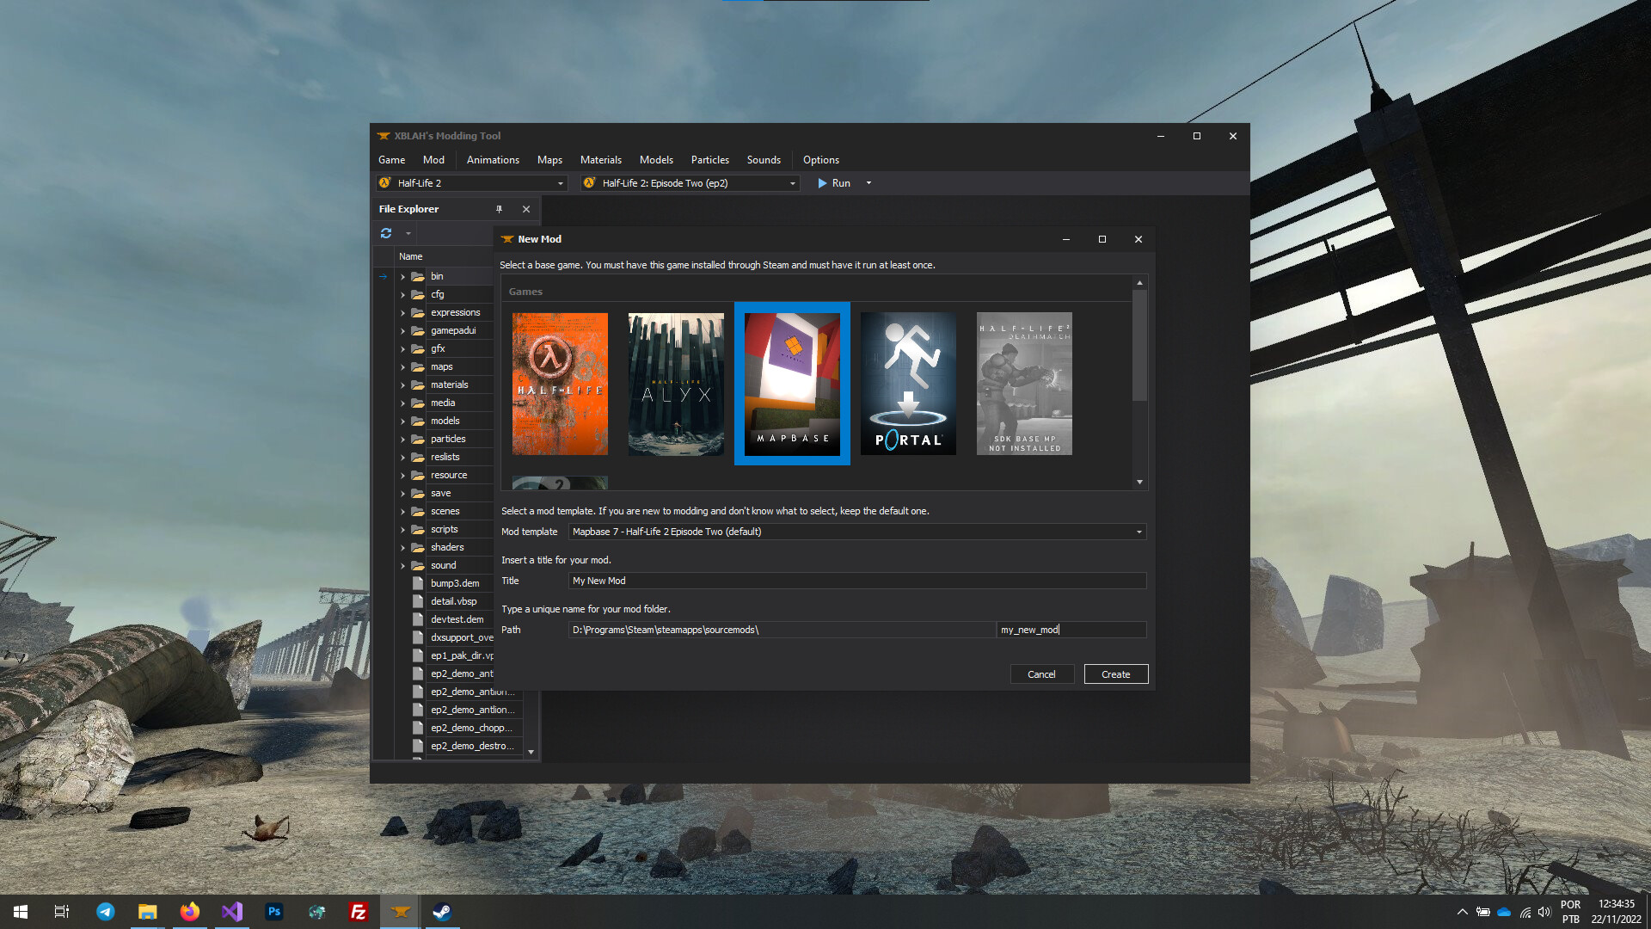Pin the File Explorer panel
The height and width of the screenshot is (929, 1651).
[500, 209]
